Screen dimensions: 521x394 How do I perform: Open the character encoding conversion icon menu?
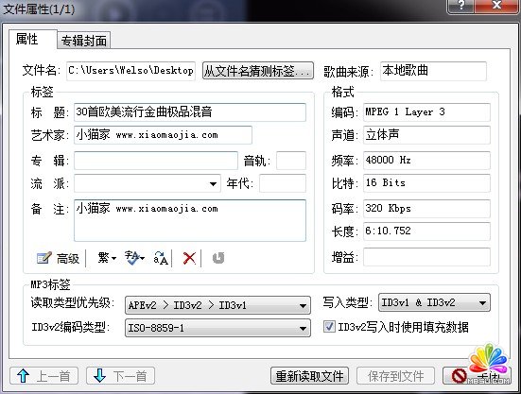click(134, 258)
